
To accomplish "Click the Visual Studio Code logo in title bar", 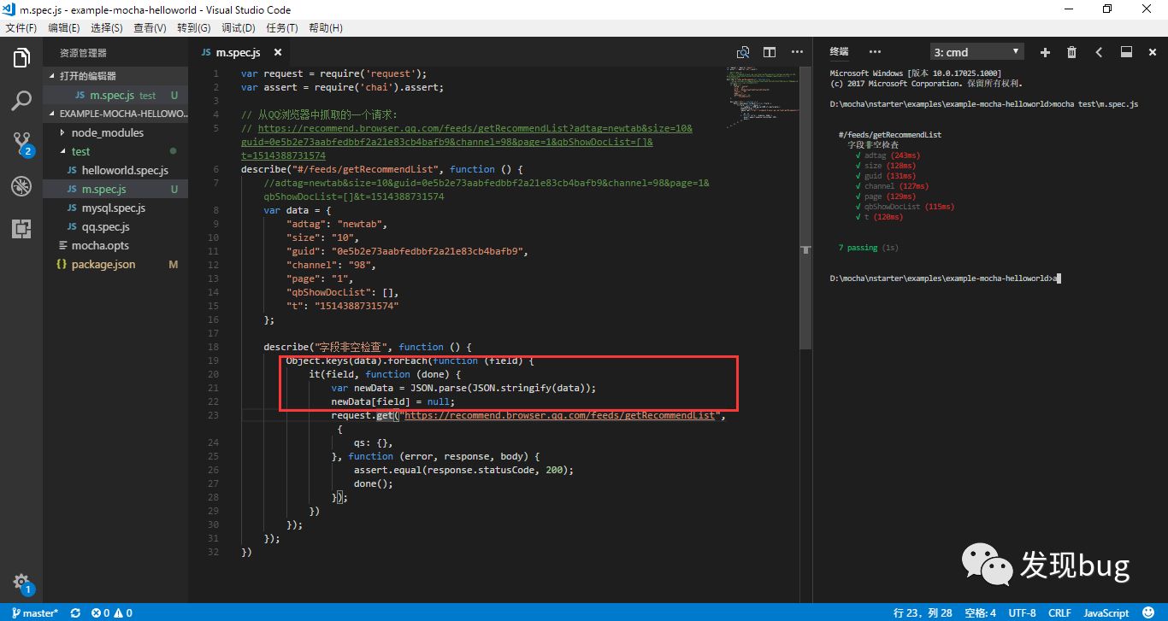I will click(9, 9).
